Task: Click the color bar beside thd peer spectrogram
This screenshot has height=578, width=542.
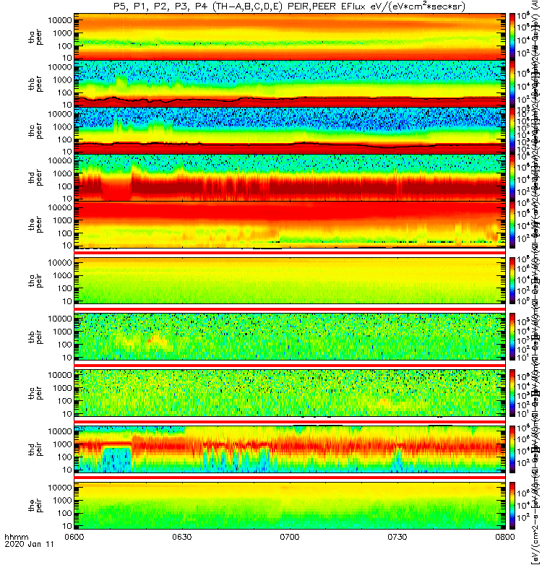Action: pyautogui.click(x=512, y=177)
